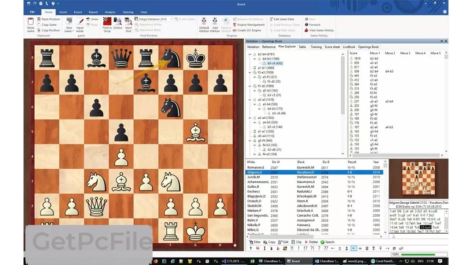Click the Clip button in the game list toolbar
472x265 pixels.
pyautogui.click(x=296, y=242)
